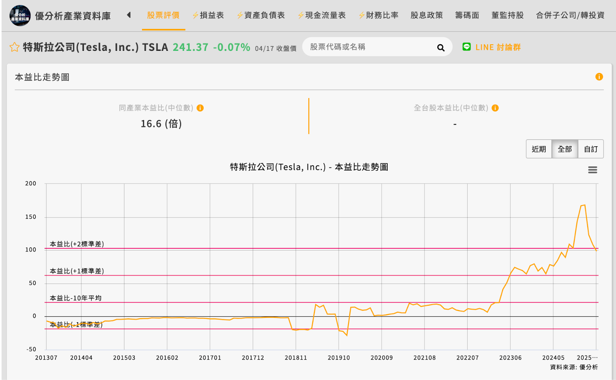Switch the chart range to 近期
The height and width of the screenshot is (380, 616).
pyautogui.click(x=539, y=149)
